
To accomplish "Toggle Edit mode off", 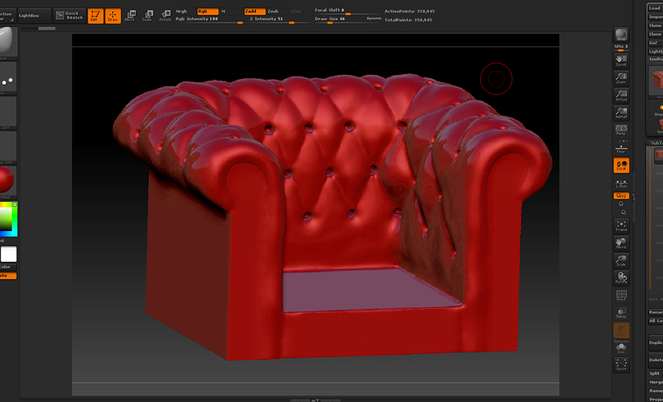I will pyautogui.click(x=96, y=15).
